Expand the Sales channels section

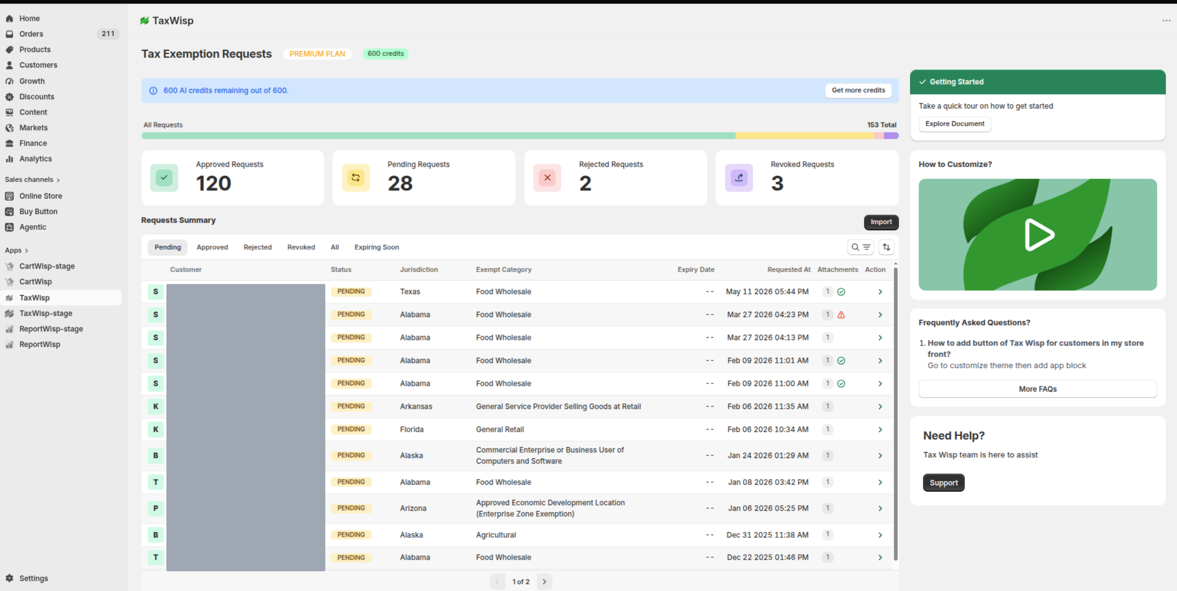(x=33, y=180)
